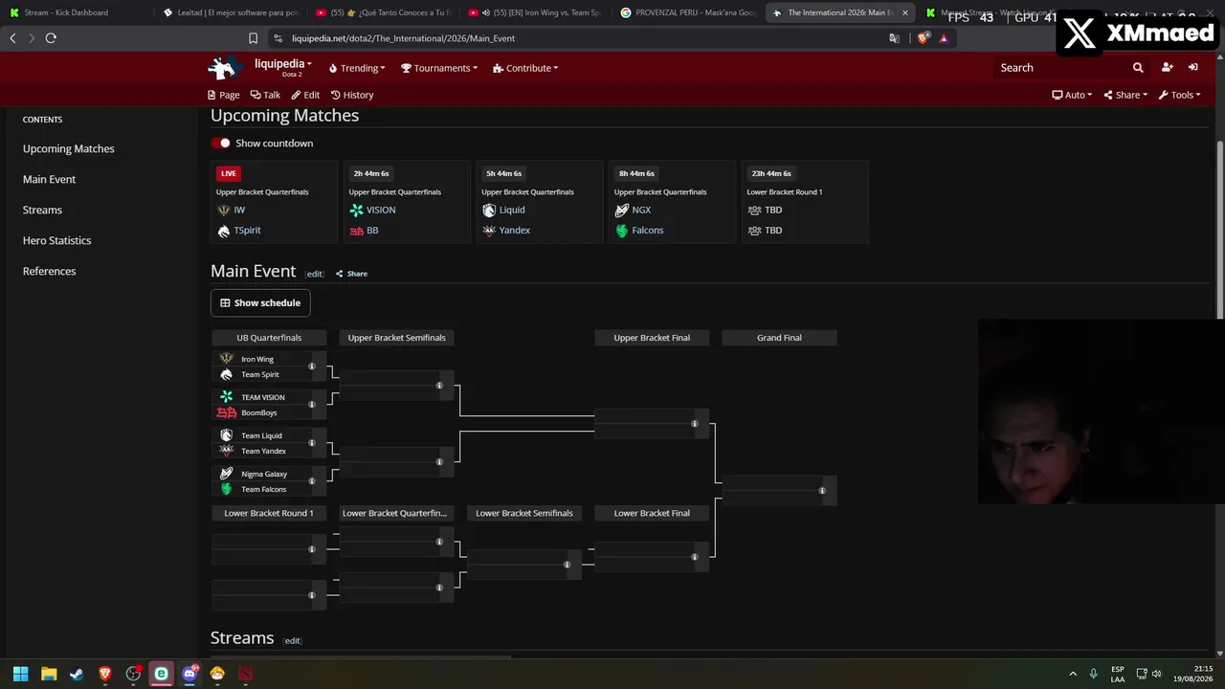Open Discord from taskbar
The image size is (1225, 689).
(189, 674)
